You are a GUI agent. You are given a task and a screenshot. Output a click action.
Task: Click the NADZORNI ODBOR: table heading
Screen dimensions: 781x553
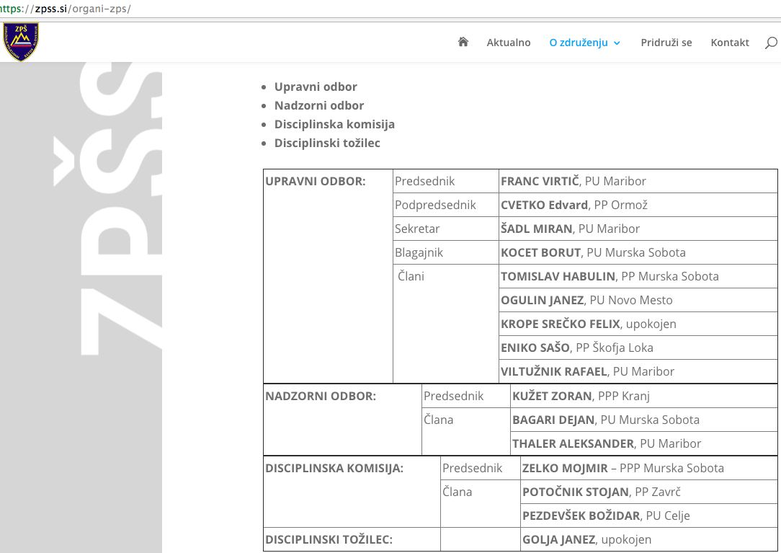click(321, 396)
